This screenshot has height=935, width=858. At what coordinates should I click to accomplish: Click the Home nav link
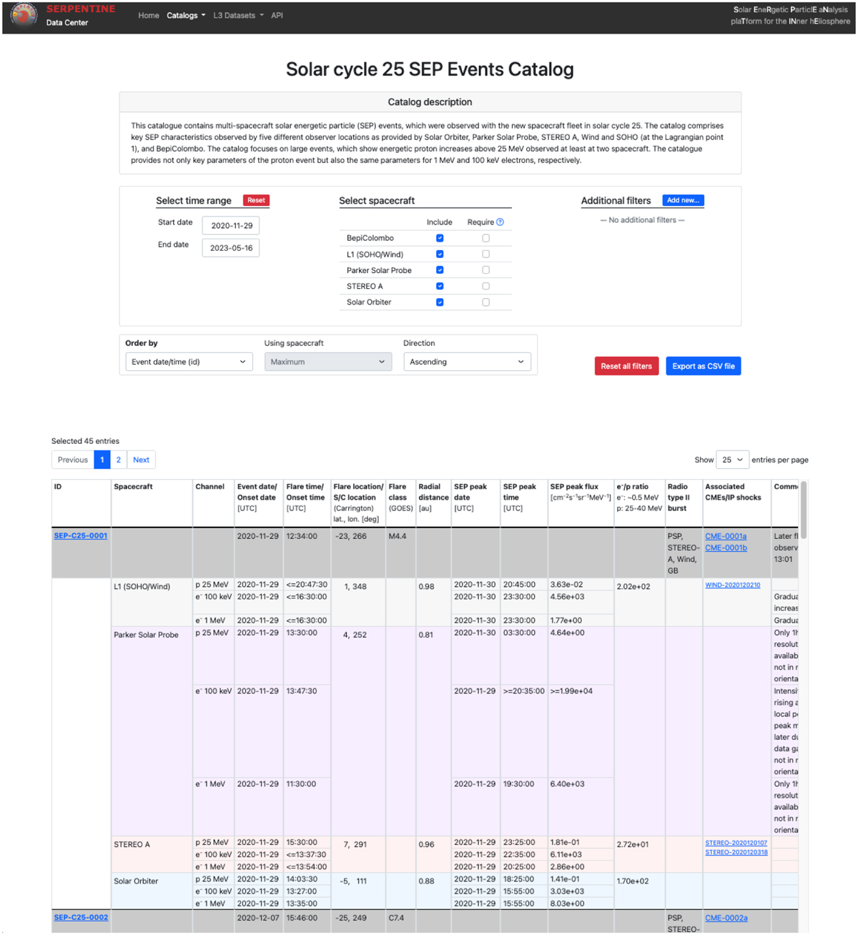pyautogui.click(x=149, y=16)
